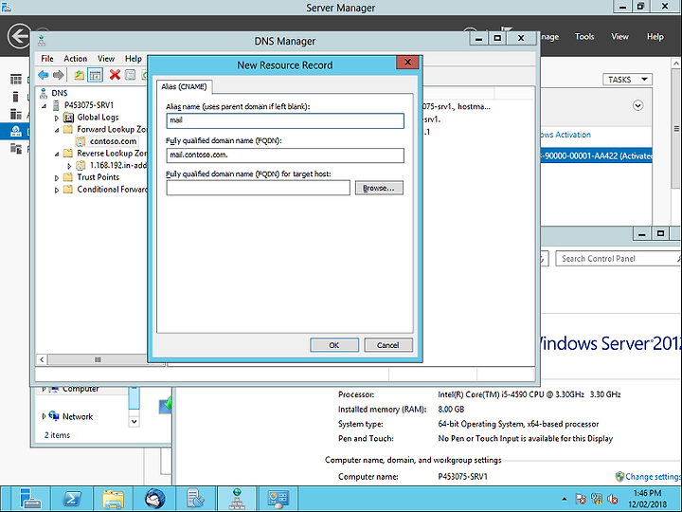Click the scroll-left arrow under DNS tree
The image size is (682, 512).
42,359
